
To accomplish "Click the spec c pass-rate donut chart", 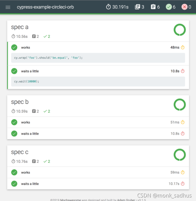I will pyautogui.click(x=180, y=155).
